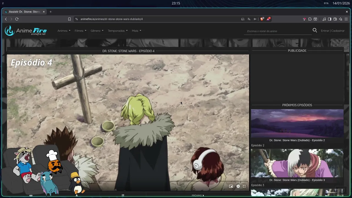The height and width of the screenshot is (198, 352).
Task: Click the date 14/01/2026 in top bar
Action: point(341,3)
